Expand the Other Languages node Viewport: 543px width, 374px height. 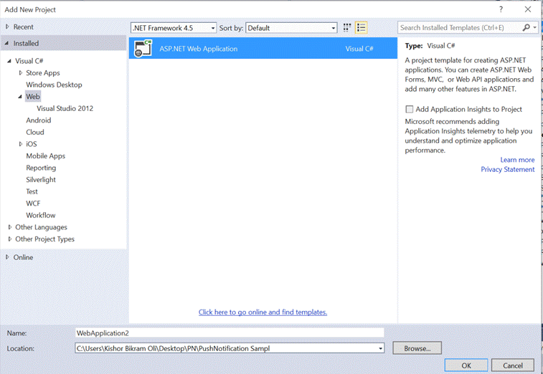point(10,227)
